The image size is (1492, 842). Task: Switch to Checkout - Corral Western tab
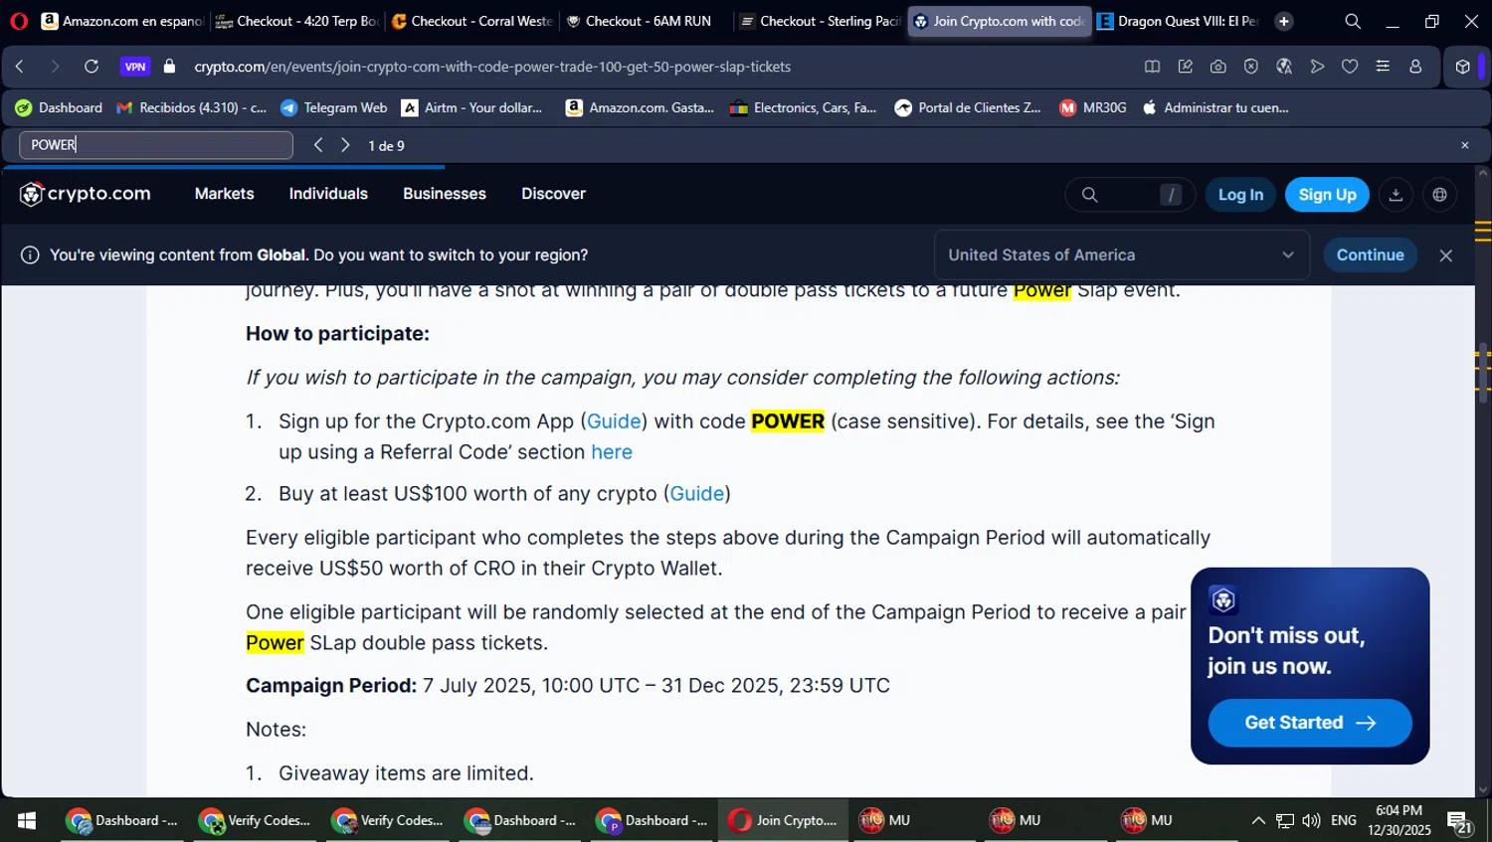pyautogui.click(x=472, y=21)
